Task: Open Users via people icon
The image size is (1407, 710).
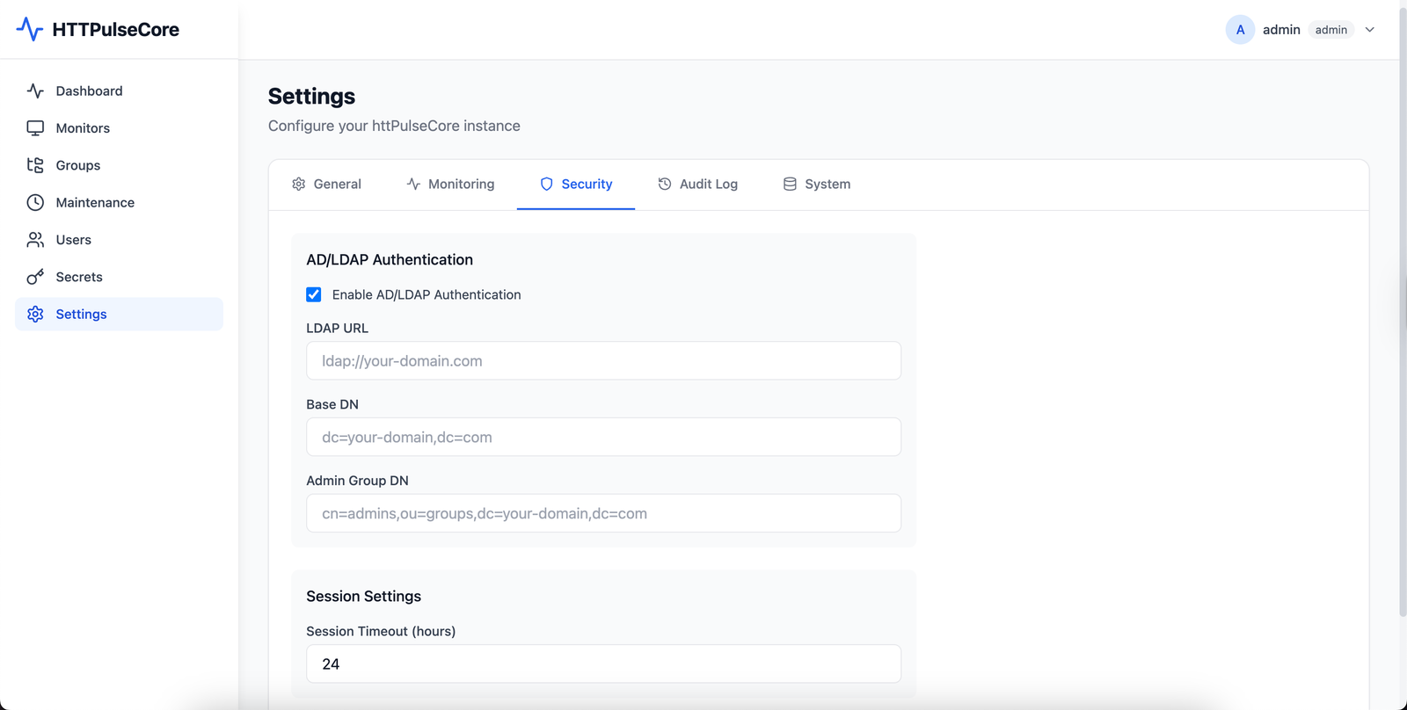Action: point(35,240)
